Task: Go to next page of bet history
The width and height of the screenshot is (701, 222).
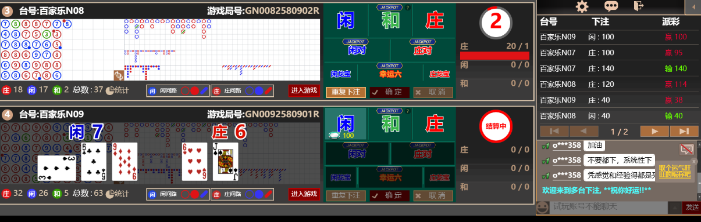Action: pos(655,131)
